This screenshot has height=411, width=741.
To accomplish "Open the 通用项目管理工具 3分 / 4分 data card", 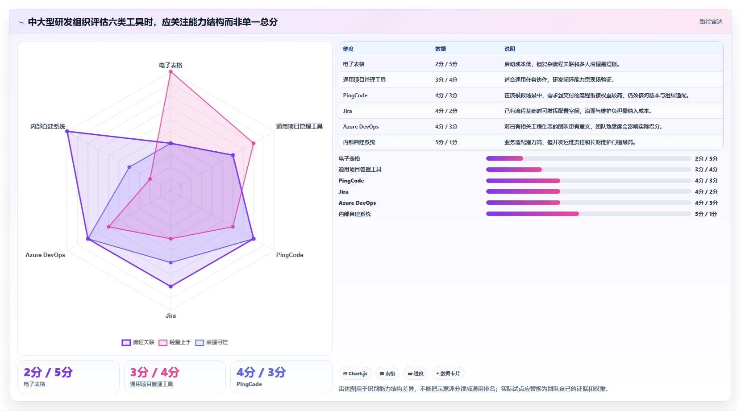I will [x=175, y=377].
